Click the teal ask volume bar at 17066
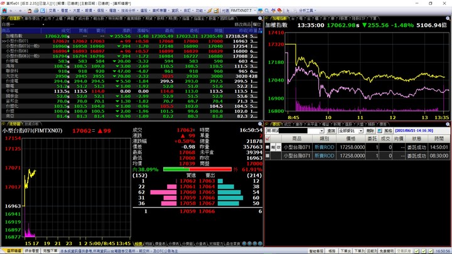 coord(230,198)
